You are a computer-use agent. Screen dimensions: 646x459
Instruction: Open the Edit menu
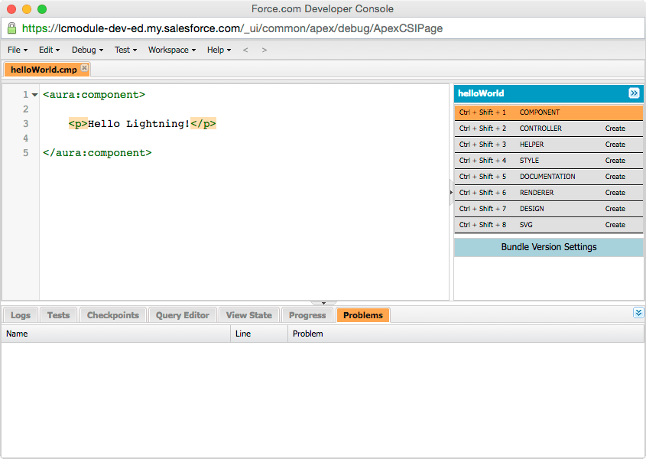tap(50, 50)
